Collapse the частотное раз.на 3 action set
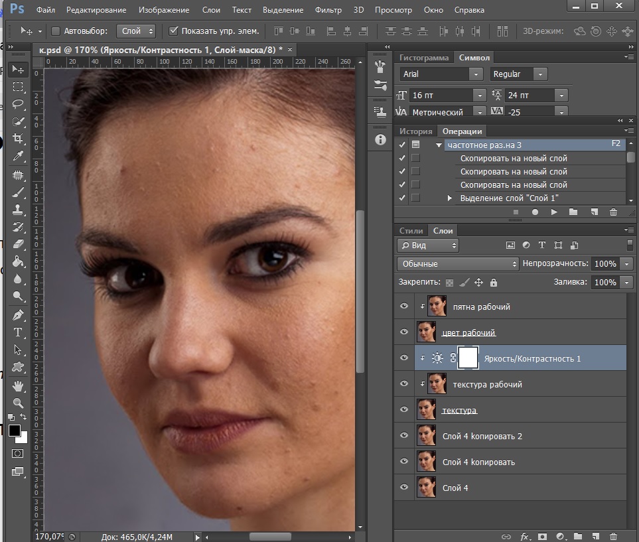639x542 pixels. tap(439, 145)
